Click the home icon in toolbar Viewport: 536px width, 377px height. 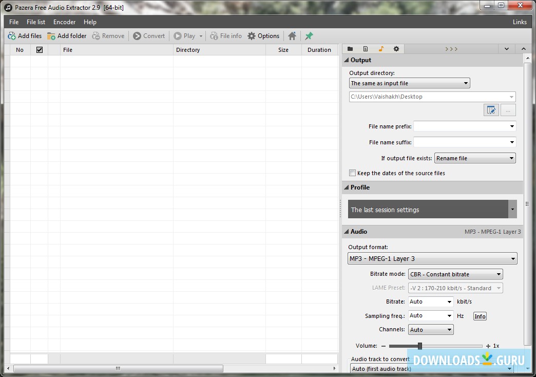(292, 36)
